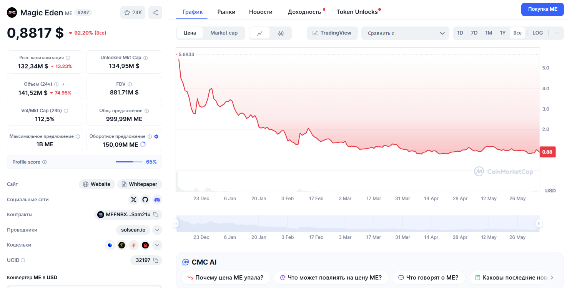
Task: Copy the UCID 32197 value
Action: 156,260
